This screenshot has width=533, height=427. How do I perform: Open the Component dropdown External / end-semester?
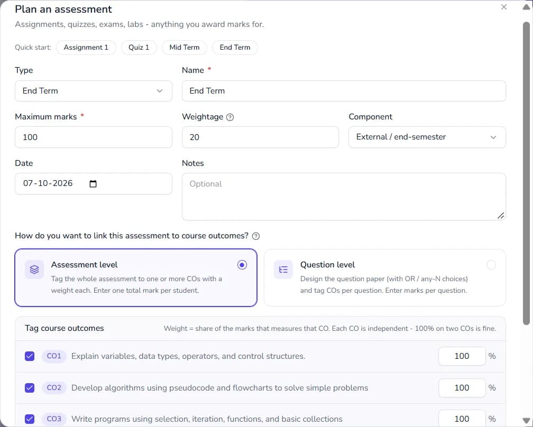(427, 137)
